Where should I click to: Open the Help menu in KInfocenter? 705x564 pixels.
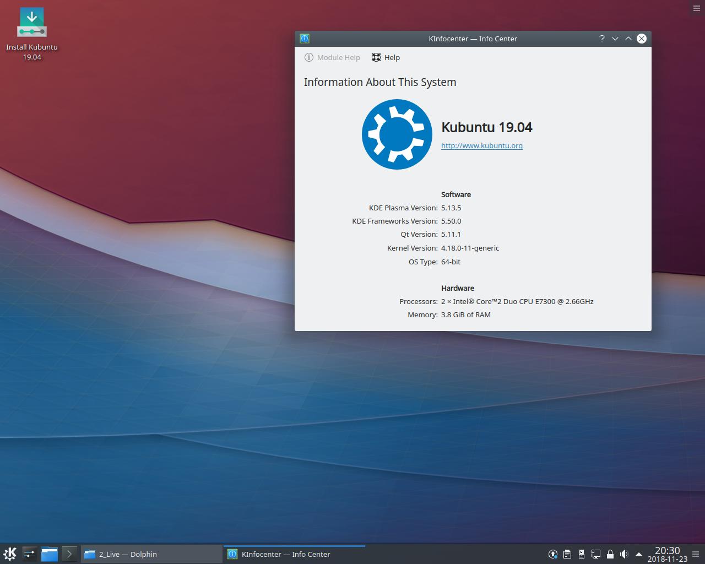pos(386,57)
